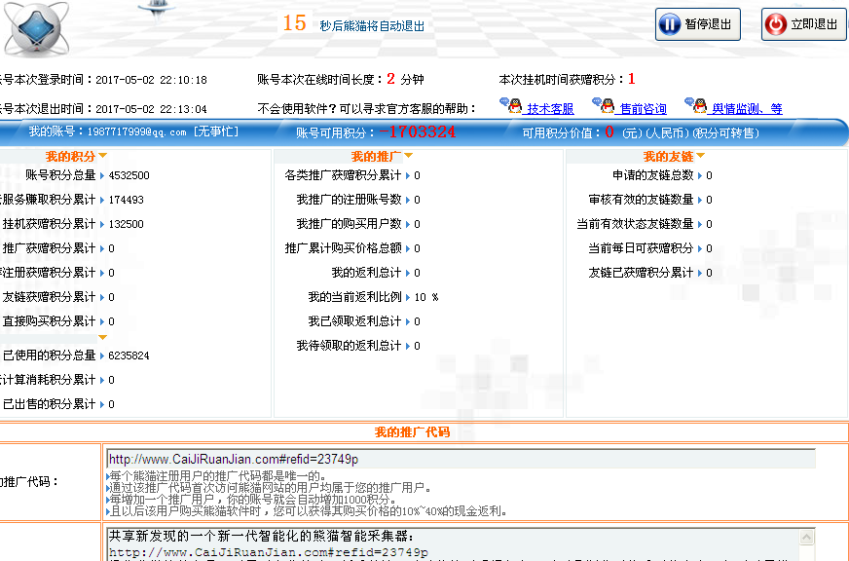Expand the 我的积分 orange dropdown arrow
Screen dimensions: 849x561
point(102,156)
